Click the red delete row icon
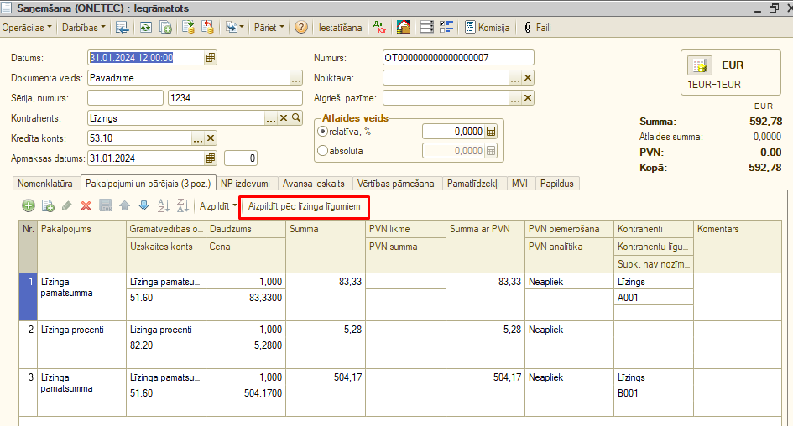 pyautogui.click(x=86, y=205)
